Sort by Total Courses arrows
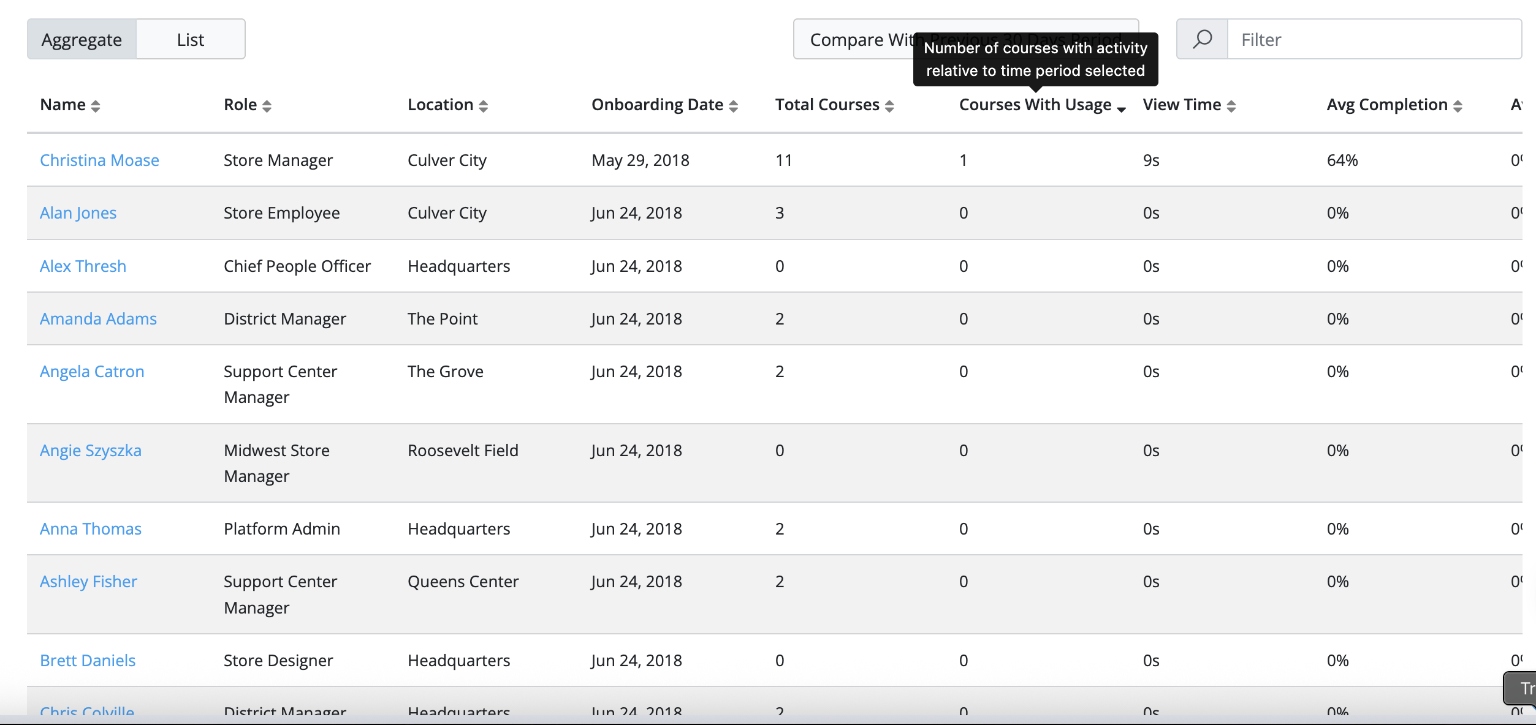Image resolution: width=1536 pixels, height=725 pixels. (x=890, y=106)
